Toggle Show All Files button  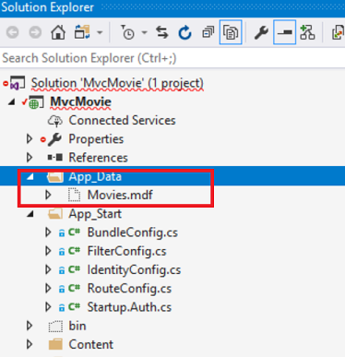[x=231, y=32]
